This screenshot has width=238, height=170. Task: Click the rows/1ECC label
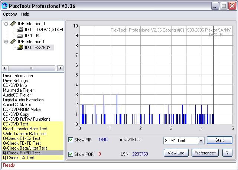coord(130,140)
